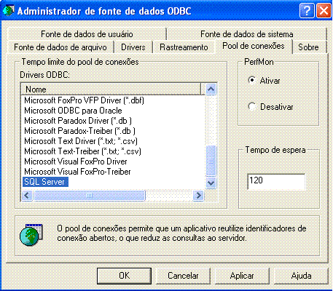Click the globe icon beside pool description
Image resolution: width=333 pixels, height=291 pixels.
click(x=31, y=235)
